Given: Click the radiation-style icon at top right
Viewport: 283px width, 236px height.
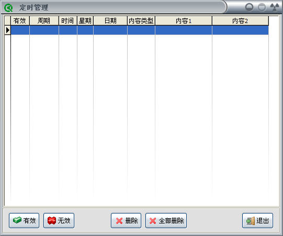Looking at the screenshot, I should click(274, 7).
